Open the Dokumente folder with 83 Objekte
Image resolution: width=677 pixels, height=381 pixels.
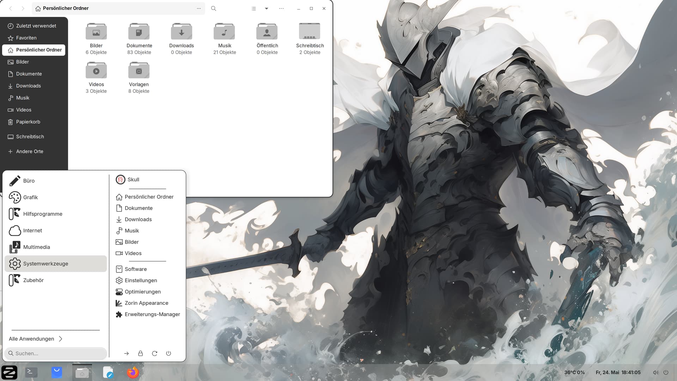(139, 38)
